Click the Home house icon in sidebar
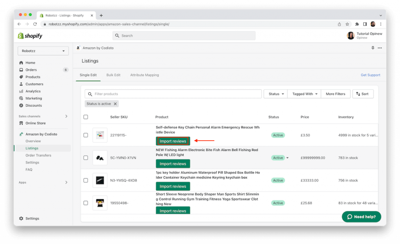This screenshot has width=400, height=244. (21, 63)
